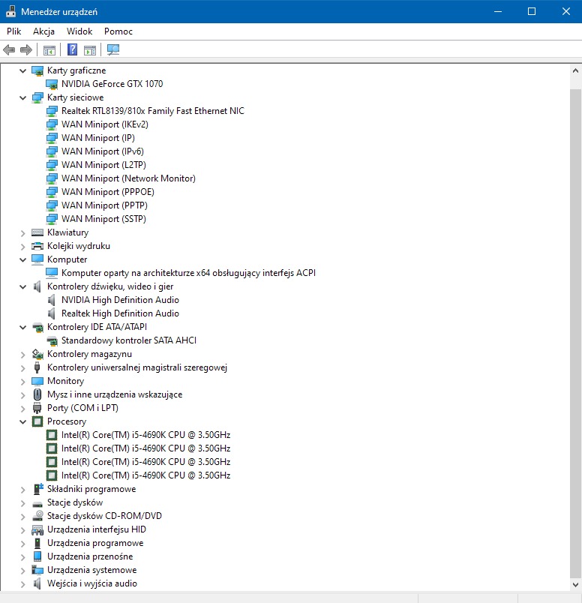Screen dimensions: 582x603
Task: Click the vertical scrollbar thumb
Action: 575,333
